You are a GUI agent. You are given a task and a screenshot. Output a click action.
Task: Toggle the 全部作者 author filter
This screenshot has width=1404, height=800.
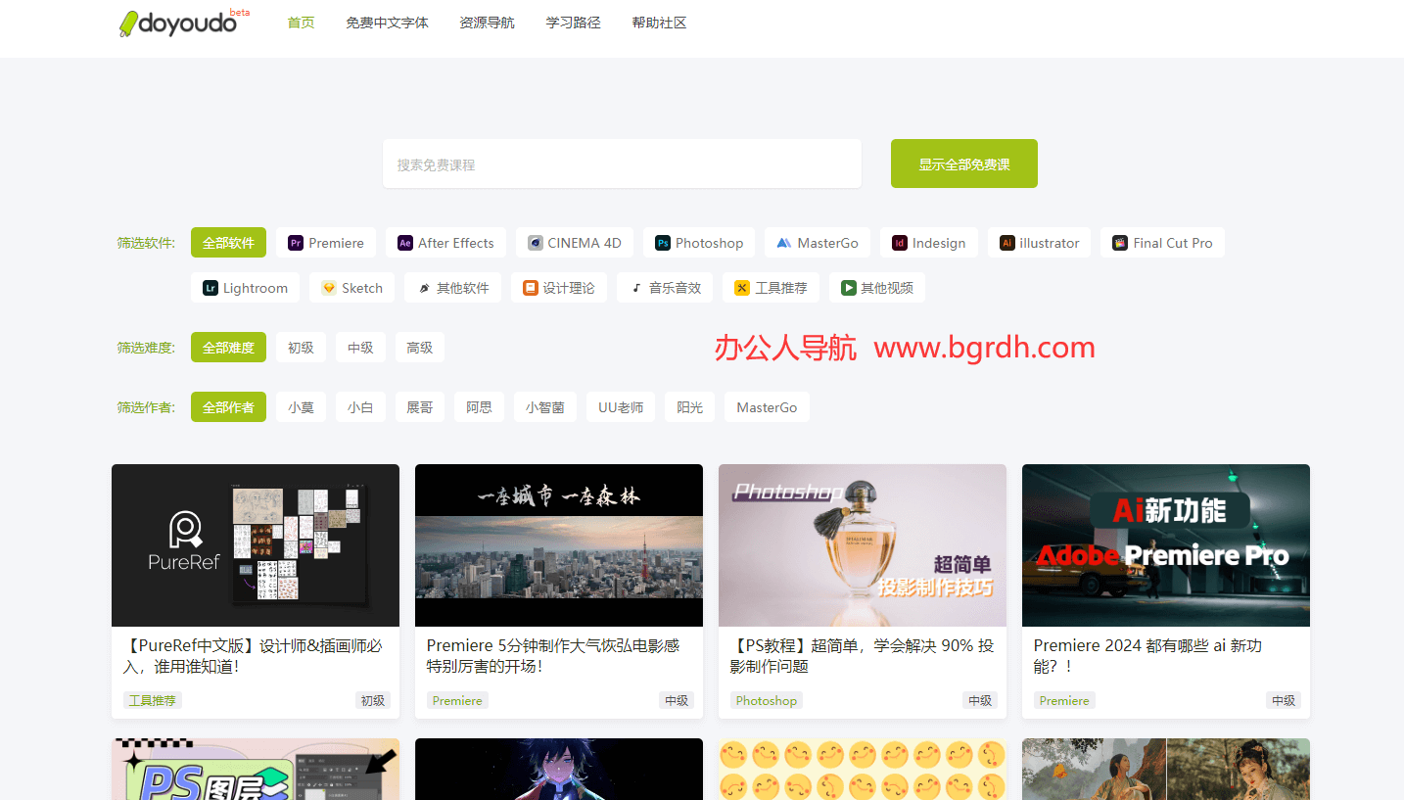[228, 406]
